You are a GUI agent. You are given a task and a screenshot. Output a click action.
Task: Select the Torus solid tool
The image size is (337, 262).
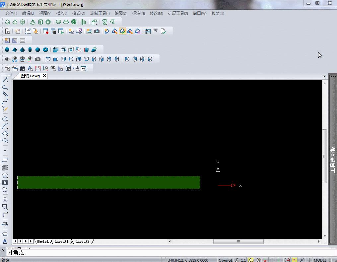pos(45,49)
